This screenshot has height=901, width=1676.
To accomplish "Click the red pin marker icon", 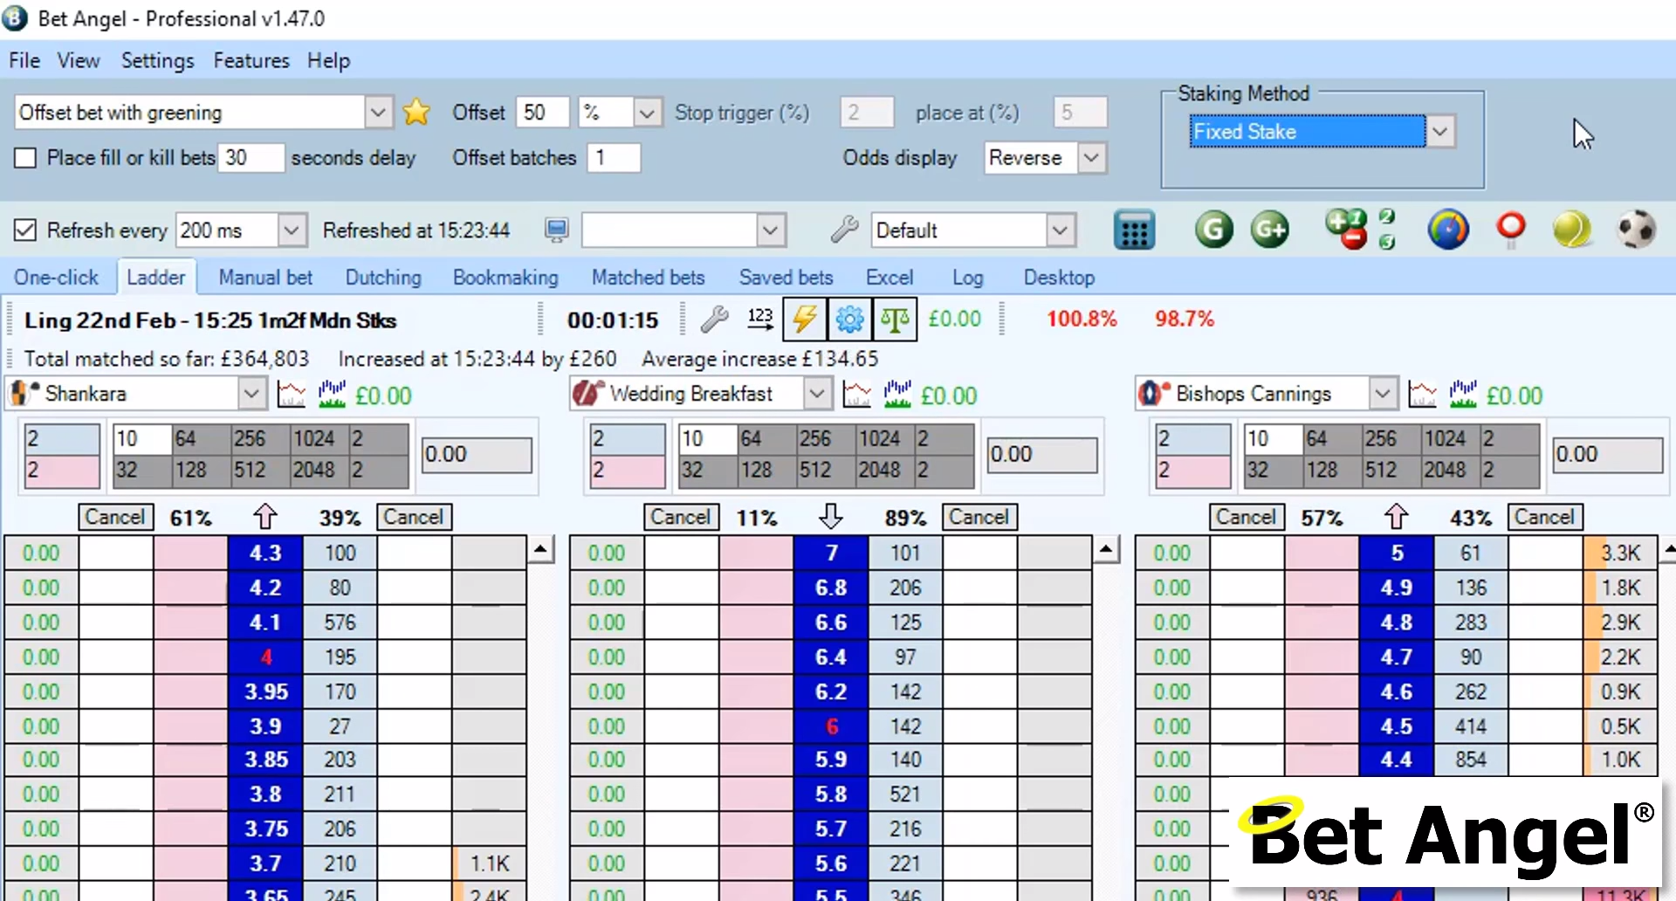I will tap(1511, 230).
